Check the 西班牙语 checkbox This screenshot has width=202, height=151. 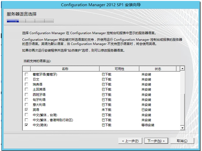26,95
